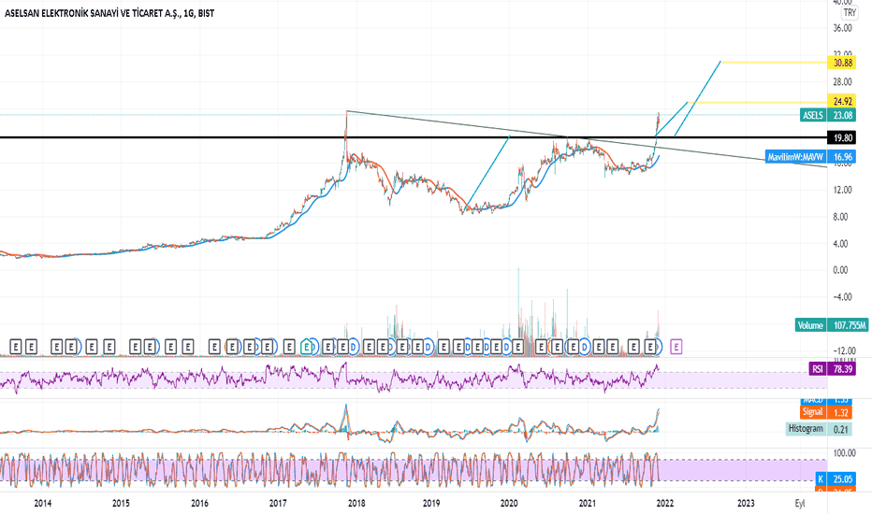This screenshot has height=514, width=872.
Task: Select the yellow horizontal line at 30.88
Action: point(774,63)
